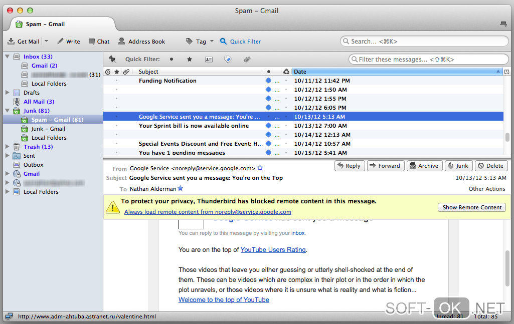
Task: Collapse the Inbox (33) folder
Action: (8, 57)
